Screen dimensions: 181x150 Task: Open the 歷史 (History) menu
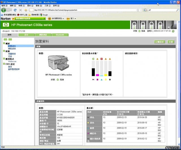30,6
